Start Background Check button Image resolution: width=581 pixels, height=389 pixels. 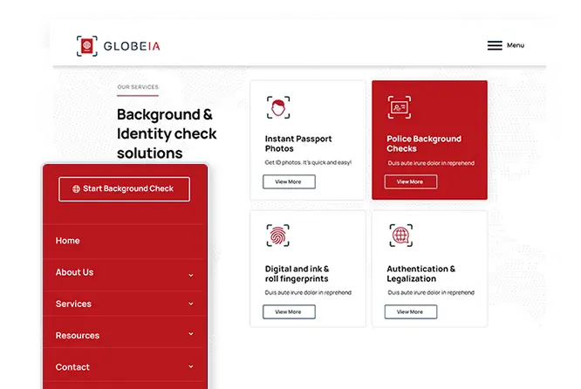(124, 189)
